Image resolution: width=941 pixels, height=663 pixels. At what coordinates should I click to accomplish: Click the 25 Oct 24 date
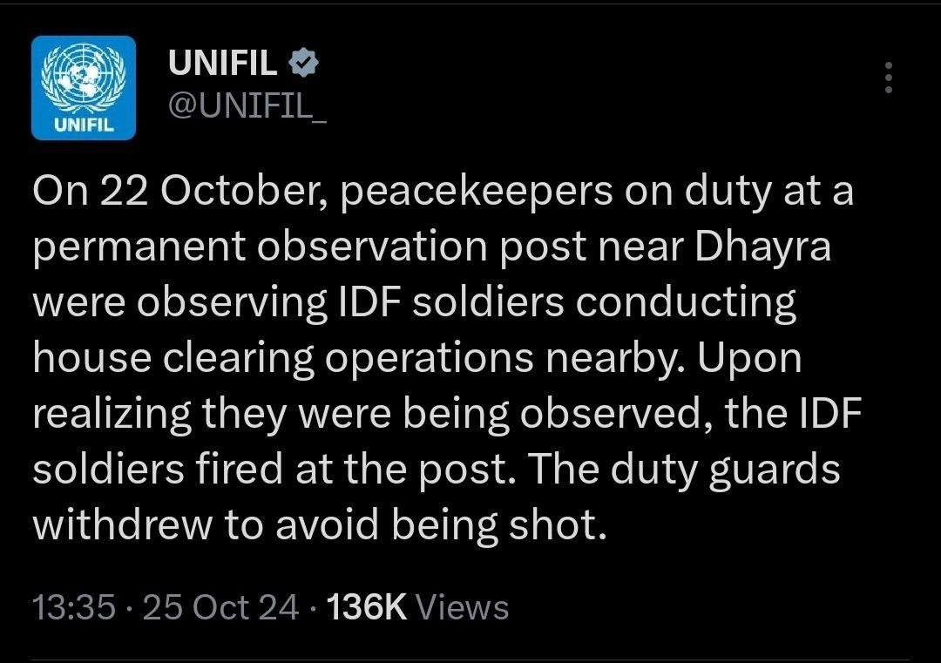click(x=221, y=607)
